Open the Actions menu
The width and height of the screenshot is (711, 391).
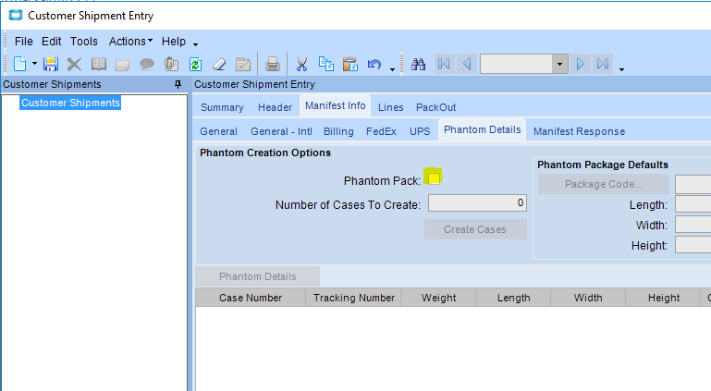tap(130, 42)
